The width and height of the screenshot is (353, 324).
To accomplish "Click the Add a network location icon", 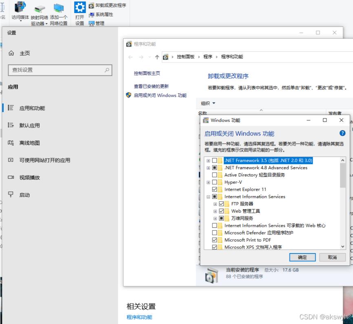I will [x=59, y=8].
